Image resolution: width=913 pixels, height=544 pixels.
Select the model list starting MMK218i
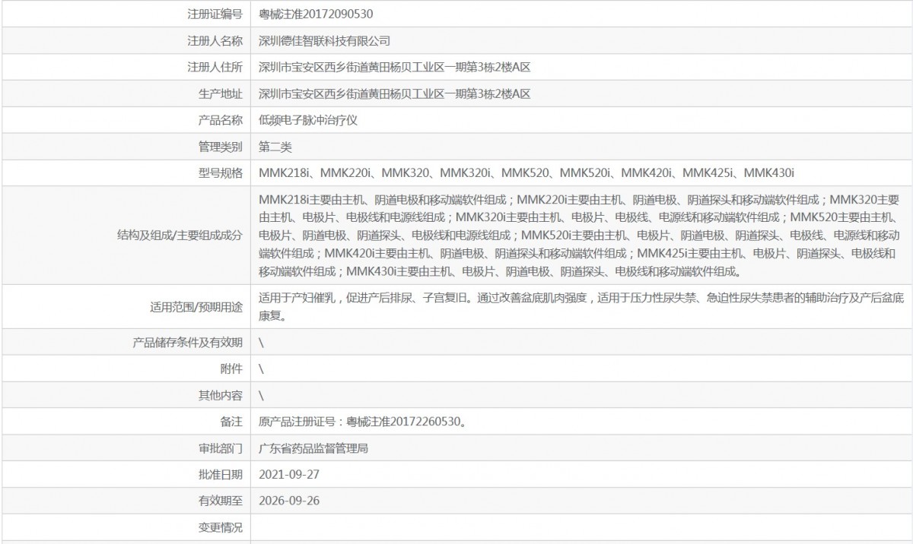coord(526,173)
